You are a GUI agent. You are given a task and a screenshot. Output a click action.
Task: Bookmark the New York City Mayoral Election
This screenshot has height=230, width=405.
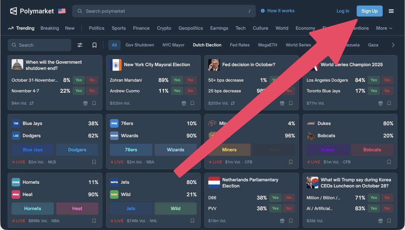click(x=192, y=103)
